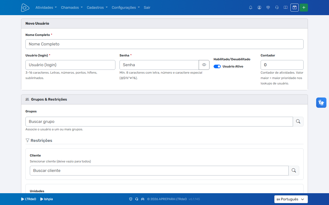This screenshot has height=205, width=329.
Task: Expand the Configurações menu
Action: coord(126,7)
